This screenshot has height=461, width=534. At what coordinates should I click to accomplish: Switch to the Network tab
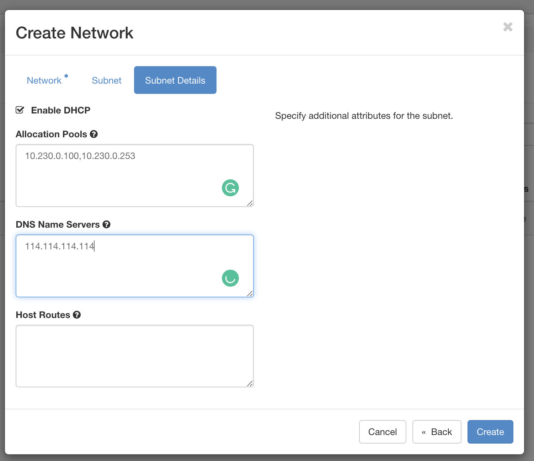44,80
